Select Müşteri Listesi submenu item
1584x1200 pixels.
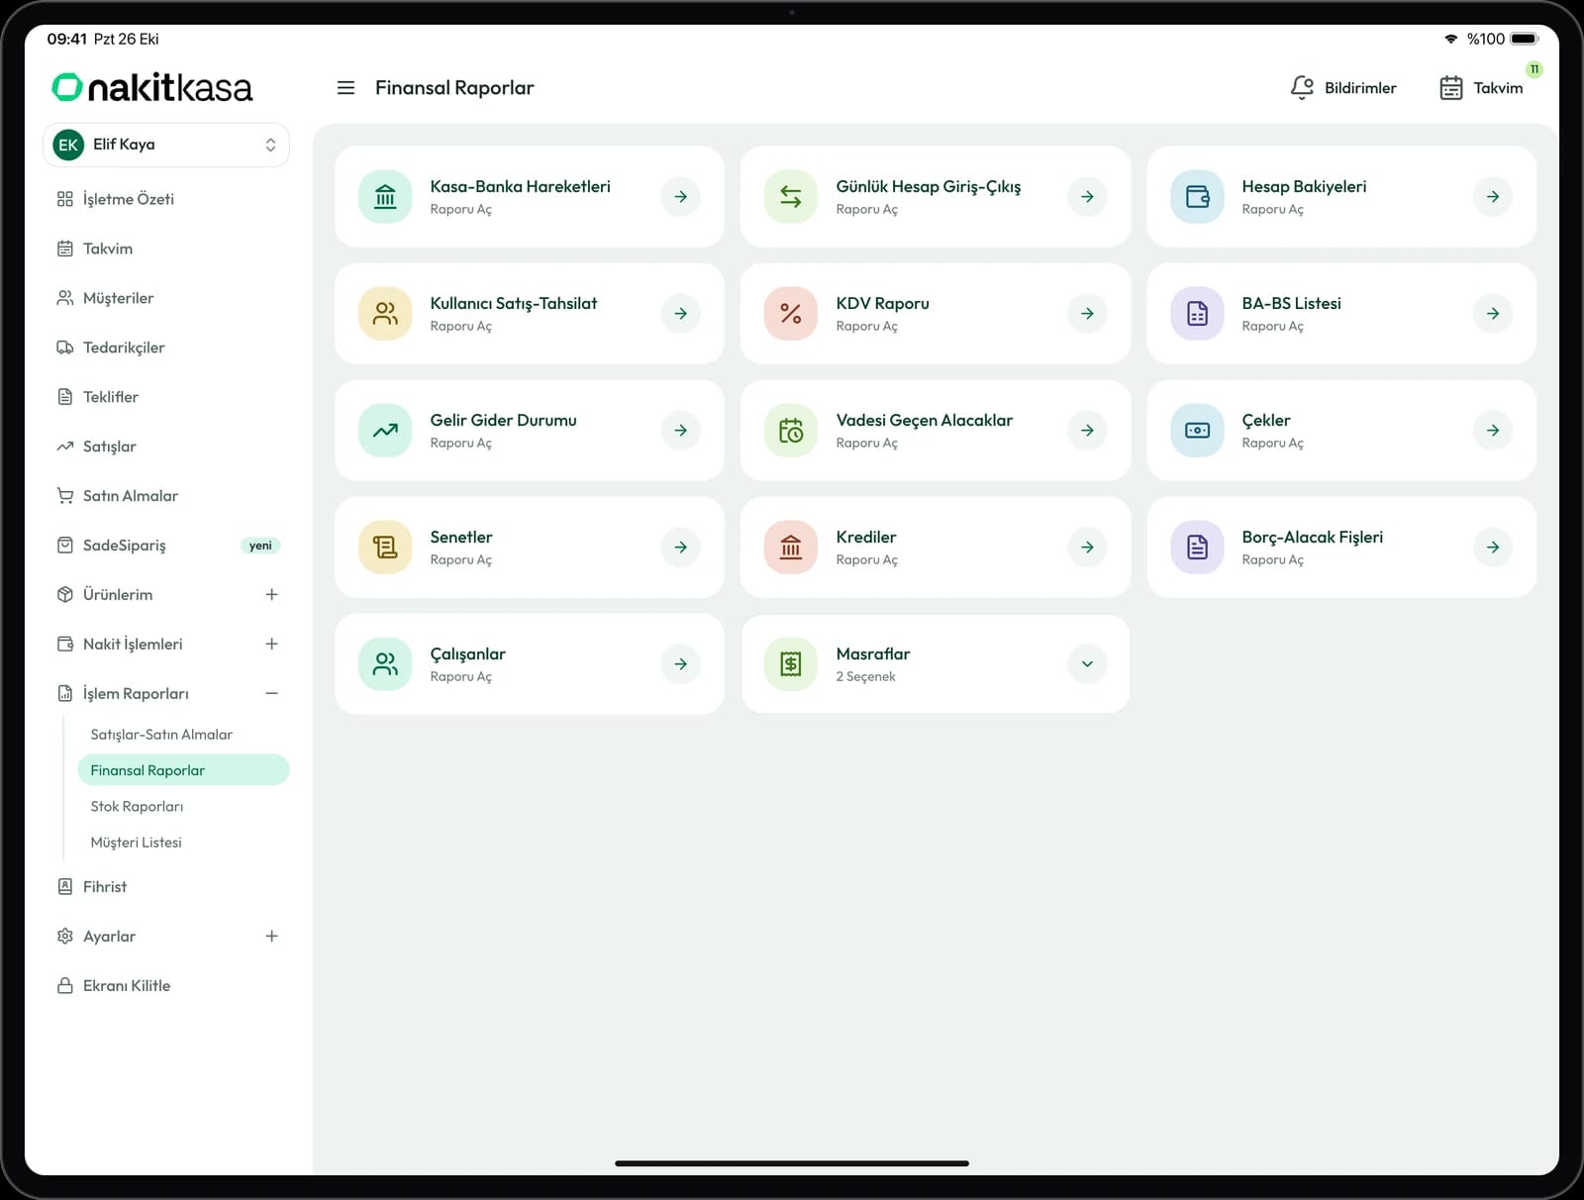click(x=183, y=843)
